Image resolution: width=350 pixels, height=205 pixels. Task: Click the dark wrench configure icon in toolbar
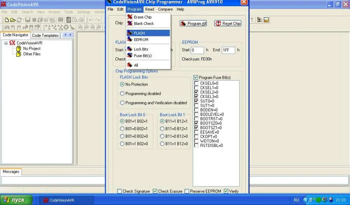point(69,20)
